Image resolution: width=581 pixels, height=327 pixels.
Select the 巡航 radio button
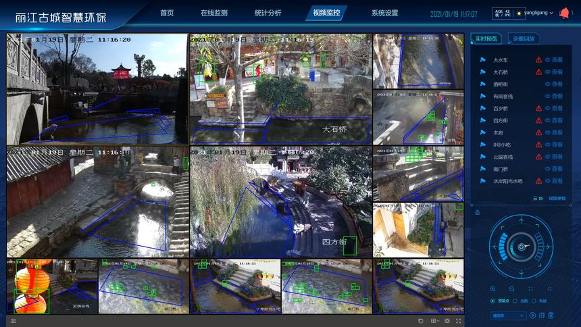(x=515, y=301)
